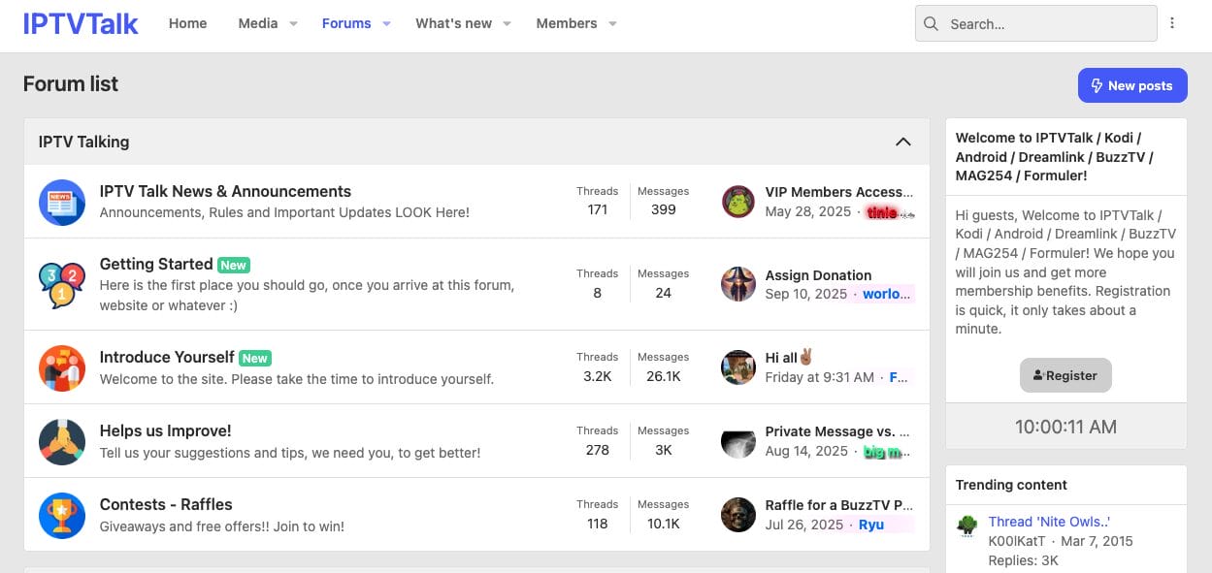
Task: Open the Raffle for a BuzzTV post link
Action: click(x=838, y=504)
